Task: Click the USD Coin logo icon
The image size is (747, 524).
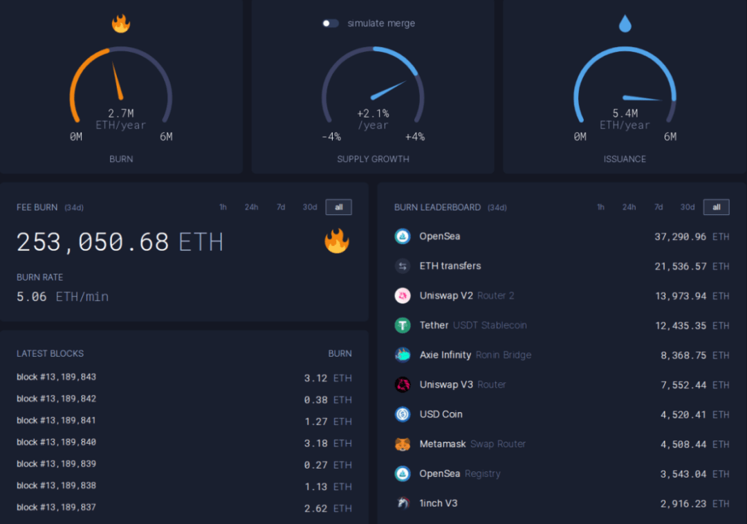Action: point(405,414)
